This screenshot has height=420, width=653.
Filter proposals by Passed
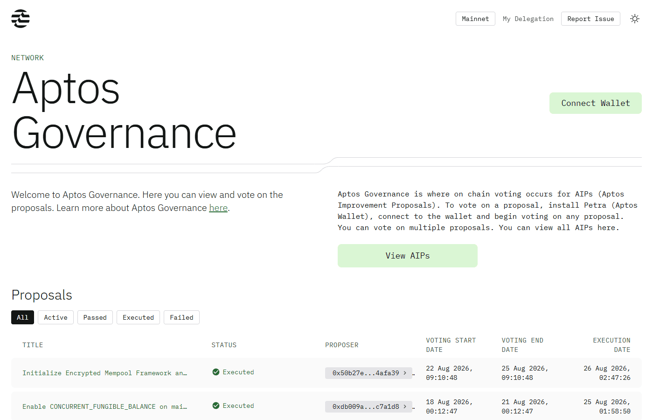95,317
